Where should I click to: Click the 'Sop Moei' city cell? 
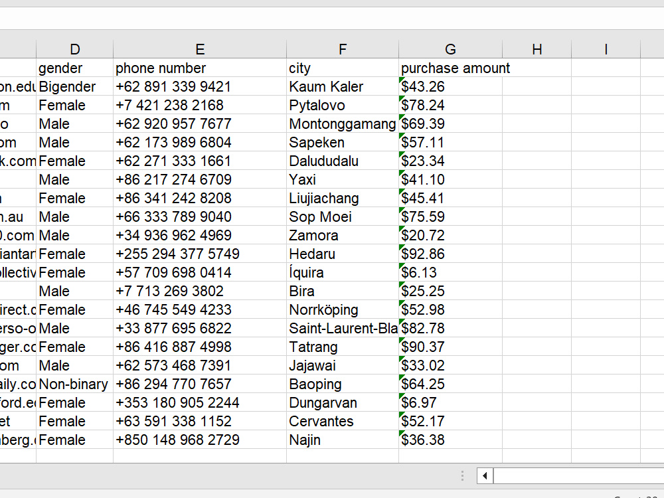coord(343,216)
